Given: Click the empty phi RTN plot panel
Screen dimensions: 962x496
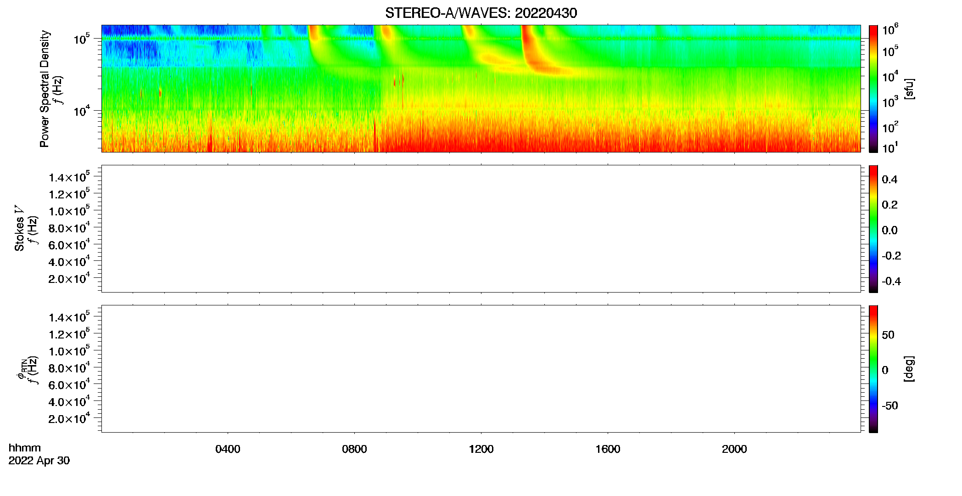Looking at the screenshot, I should (481, 369).
